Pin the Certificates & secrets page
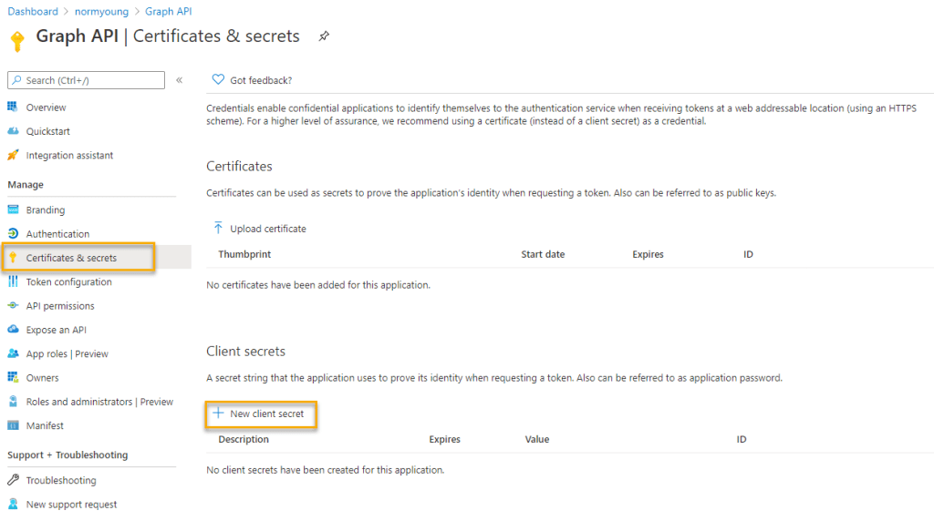The height and width of the screenshot is (531, 934). pos(324,36)
